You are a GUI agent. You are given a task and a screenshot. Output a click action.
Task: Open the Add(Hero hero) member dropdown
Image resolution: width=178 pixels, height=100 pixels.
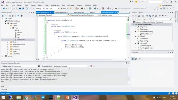[114, 15]
